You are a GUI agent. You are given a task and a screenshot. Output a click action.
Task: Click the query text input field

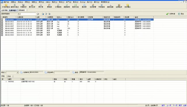coord(28,14)
